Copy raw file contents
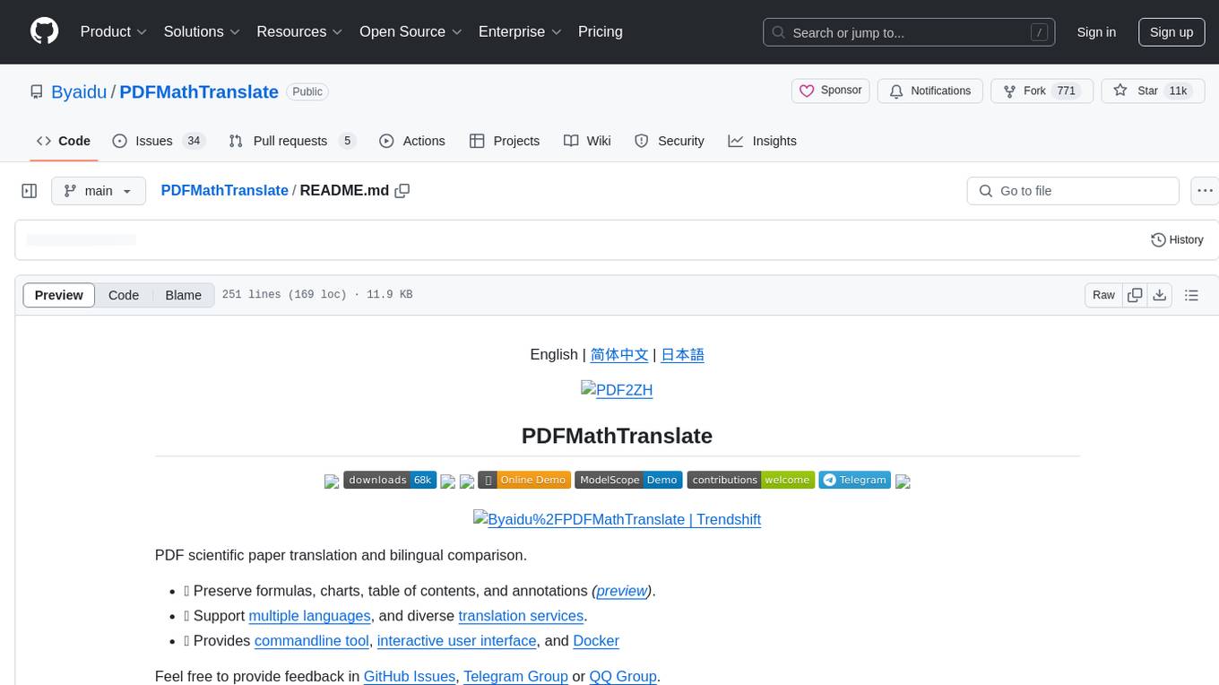The height and width of the screenshot is (685, 1219). click(x=1135, y=295)
